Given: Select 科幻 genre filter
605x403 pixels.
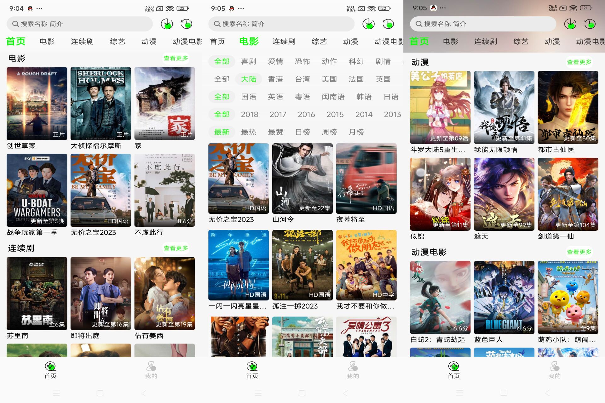Looking at the screenshot, I should coord(356,61).
